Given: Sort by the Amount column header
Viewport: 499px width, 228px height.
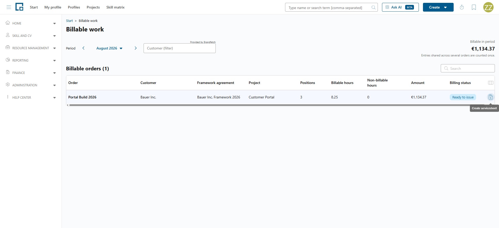Looking at the screenshot, I should [418, 83].
